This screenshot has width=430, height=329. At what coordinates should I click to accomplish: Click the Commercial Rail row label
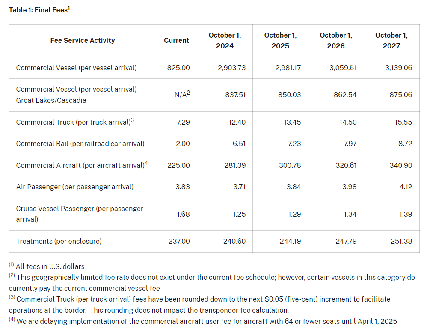coord(80,144)
